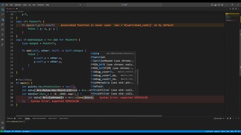
Task: Select 'DurationRound' autocomplete suggestion
Action: pyautogui.click(x=113, y=61)
